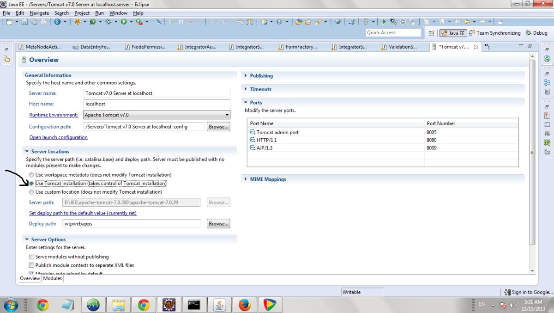Open the Runtime Environment Apache Tomcat v7.0 dropdown
Image resolution: width=554 pixels, height=313 pixels.
click(x=157, y=115)
